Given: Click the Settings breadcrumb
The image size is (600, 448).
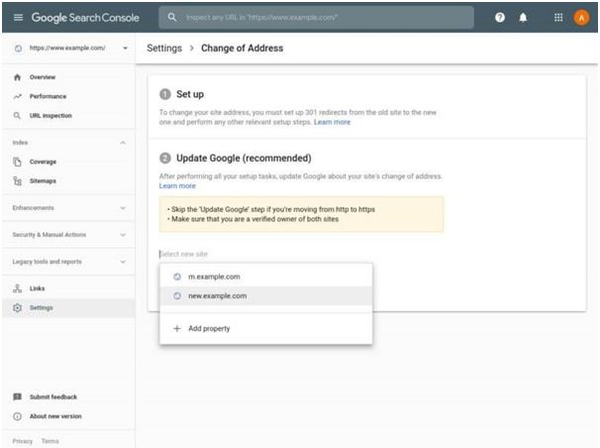Looking at the screenshot, I should 164,49.
